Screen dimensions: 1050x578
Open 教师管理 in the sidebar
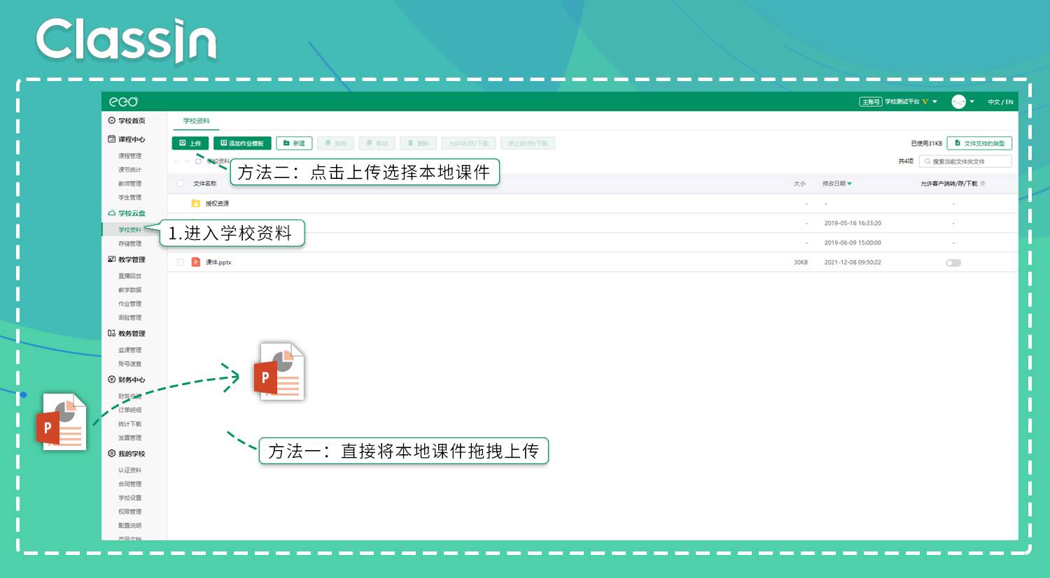[x=130, y=184]
